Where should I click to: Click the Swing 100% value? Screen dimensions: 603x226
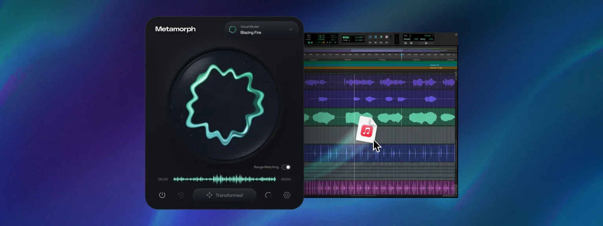tap(431, 39)
